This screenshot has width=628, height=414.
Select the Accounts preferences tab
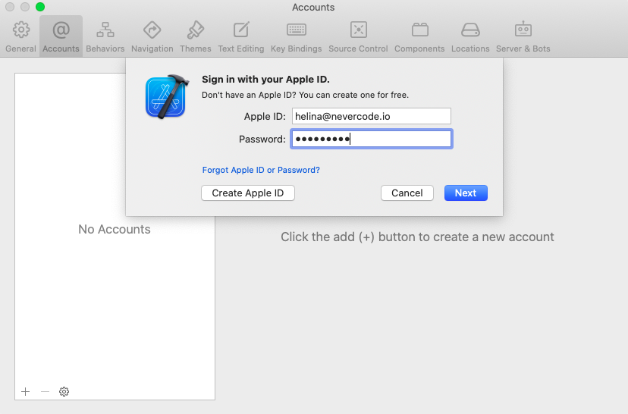click(x=61, y=37)
